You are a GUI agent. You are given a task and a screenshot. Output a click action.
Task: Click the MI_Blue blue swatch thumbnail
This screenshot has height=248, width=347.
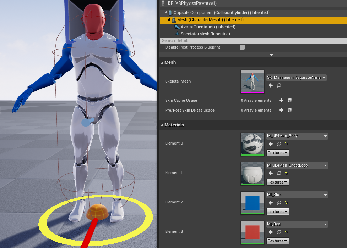[253, 203]
